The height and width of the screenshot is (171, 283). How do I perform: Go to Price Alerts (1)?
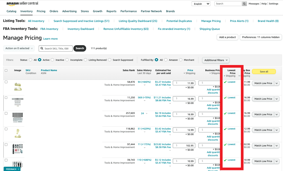pyautogui.click(x=239, y=21)
